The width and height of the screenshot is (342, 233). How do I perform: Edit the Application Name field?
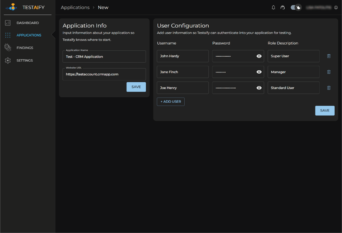coord(104,57)
